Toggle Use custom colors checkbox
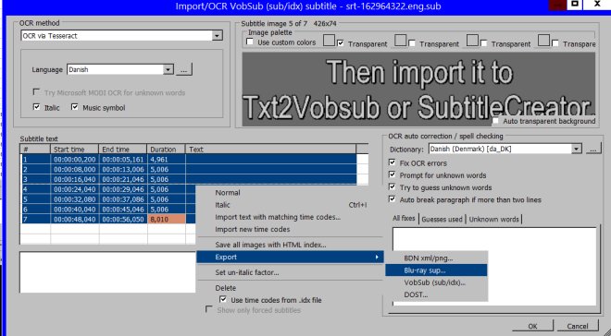The image size is (611, 336). [250, 42]
